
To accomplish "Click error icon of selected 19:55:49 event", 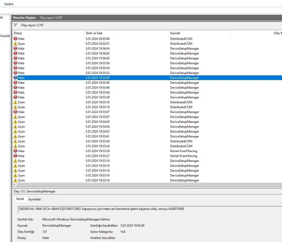I will 15,78.
